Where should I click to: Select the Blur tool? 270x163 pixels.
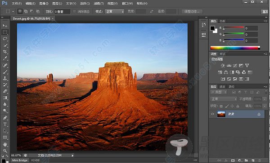pyautogui.click(x=5, y=104)
